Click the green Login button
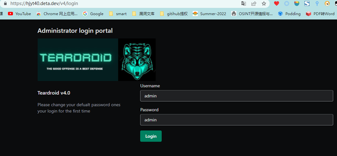 151,136
